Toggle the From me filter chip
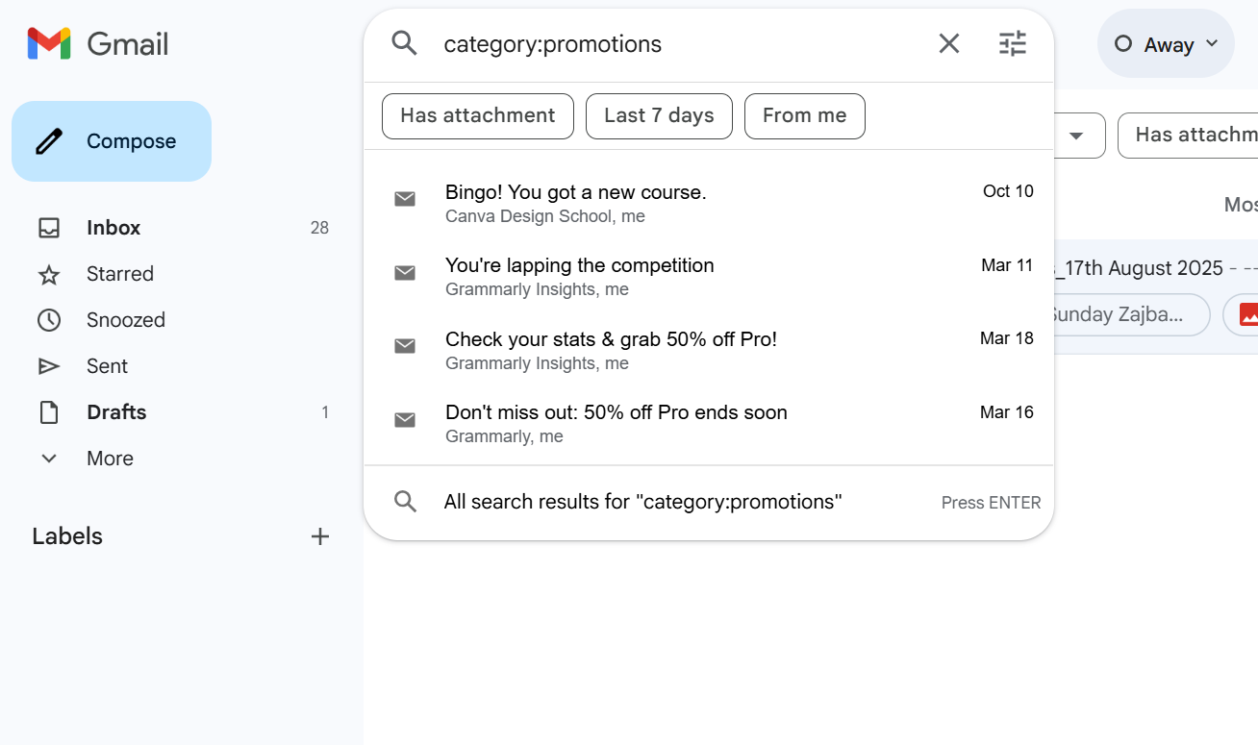Image resolution: width=1258 pixels, height=745 pixels. click(804, 116)
